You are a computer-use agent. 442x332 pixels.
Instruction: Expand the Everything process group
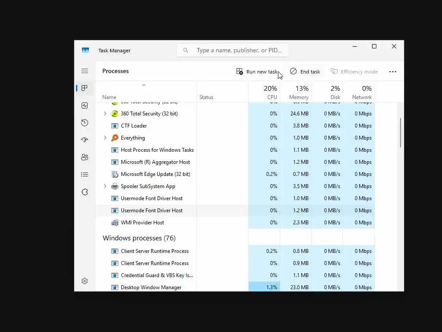pos(105,138)
